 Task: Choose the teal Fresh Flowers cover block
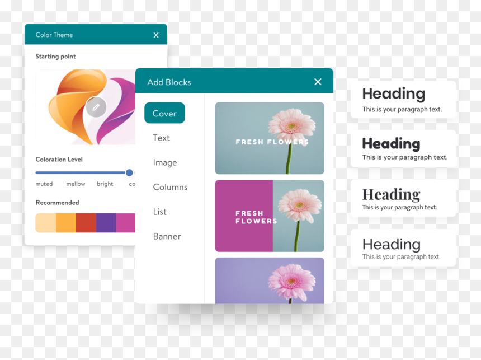270,138
